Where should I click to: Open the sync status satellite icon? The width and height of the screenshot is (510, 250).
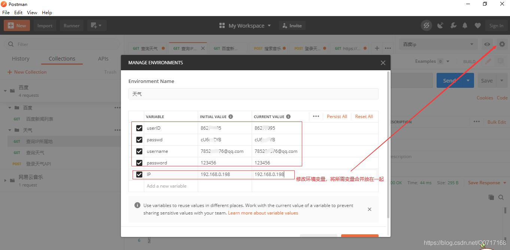426,25
